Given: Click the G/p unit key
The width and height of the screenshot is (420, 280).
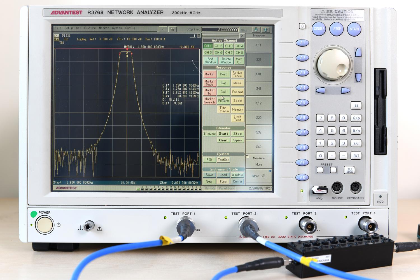Looking at the screenshot, I should pyautogui.click(x=356, y=118).
